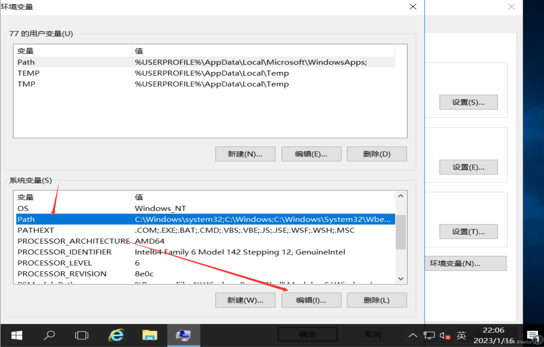The width and height of the screenshot is (544, 347).
Task: Open the Windows Start menu
Action: pos(17,335)
